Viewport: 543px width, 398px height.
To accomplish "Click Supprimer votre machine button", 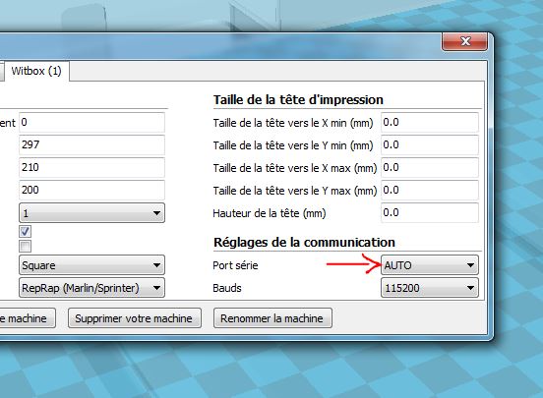I will click(135, 318).
